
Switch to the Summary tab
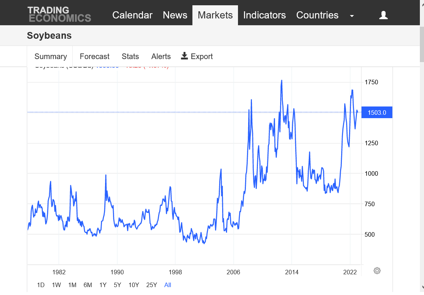50,56
